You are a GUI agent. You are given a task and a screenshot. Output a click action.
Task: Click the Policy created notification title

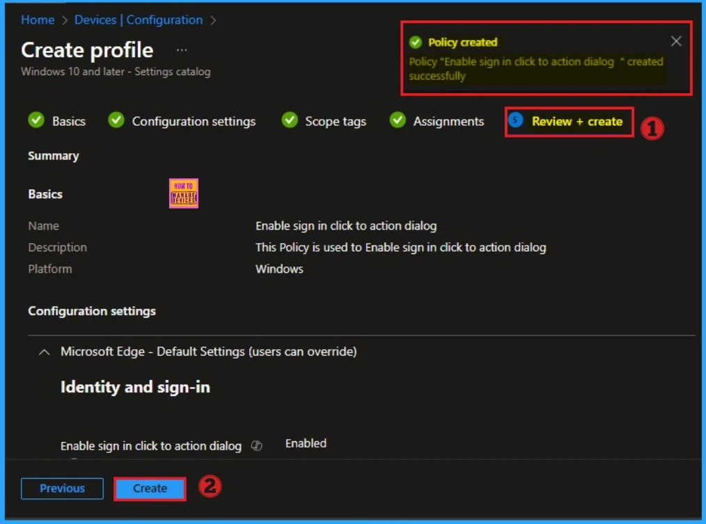462,42
